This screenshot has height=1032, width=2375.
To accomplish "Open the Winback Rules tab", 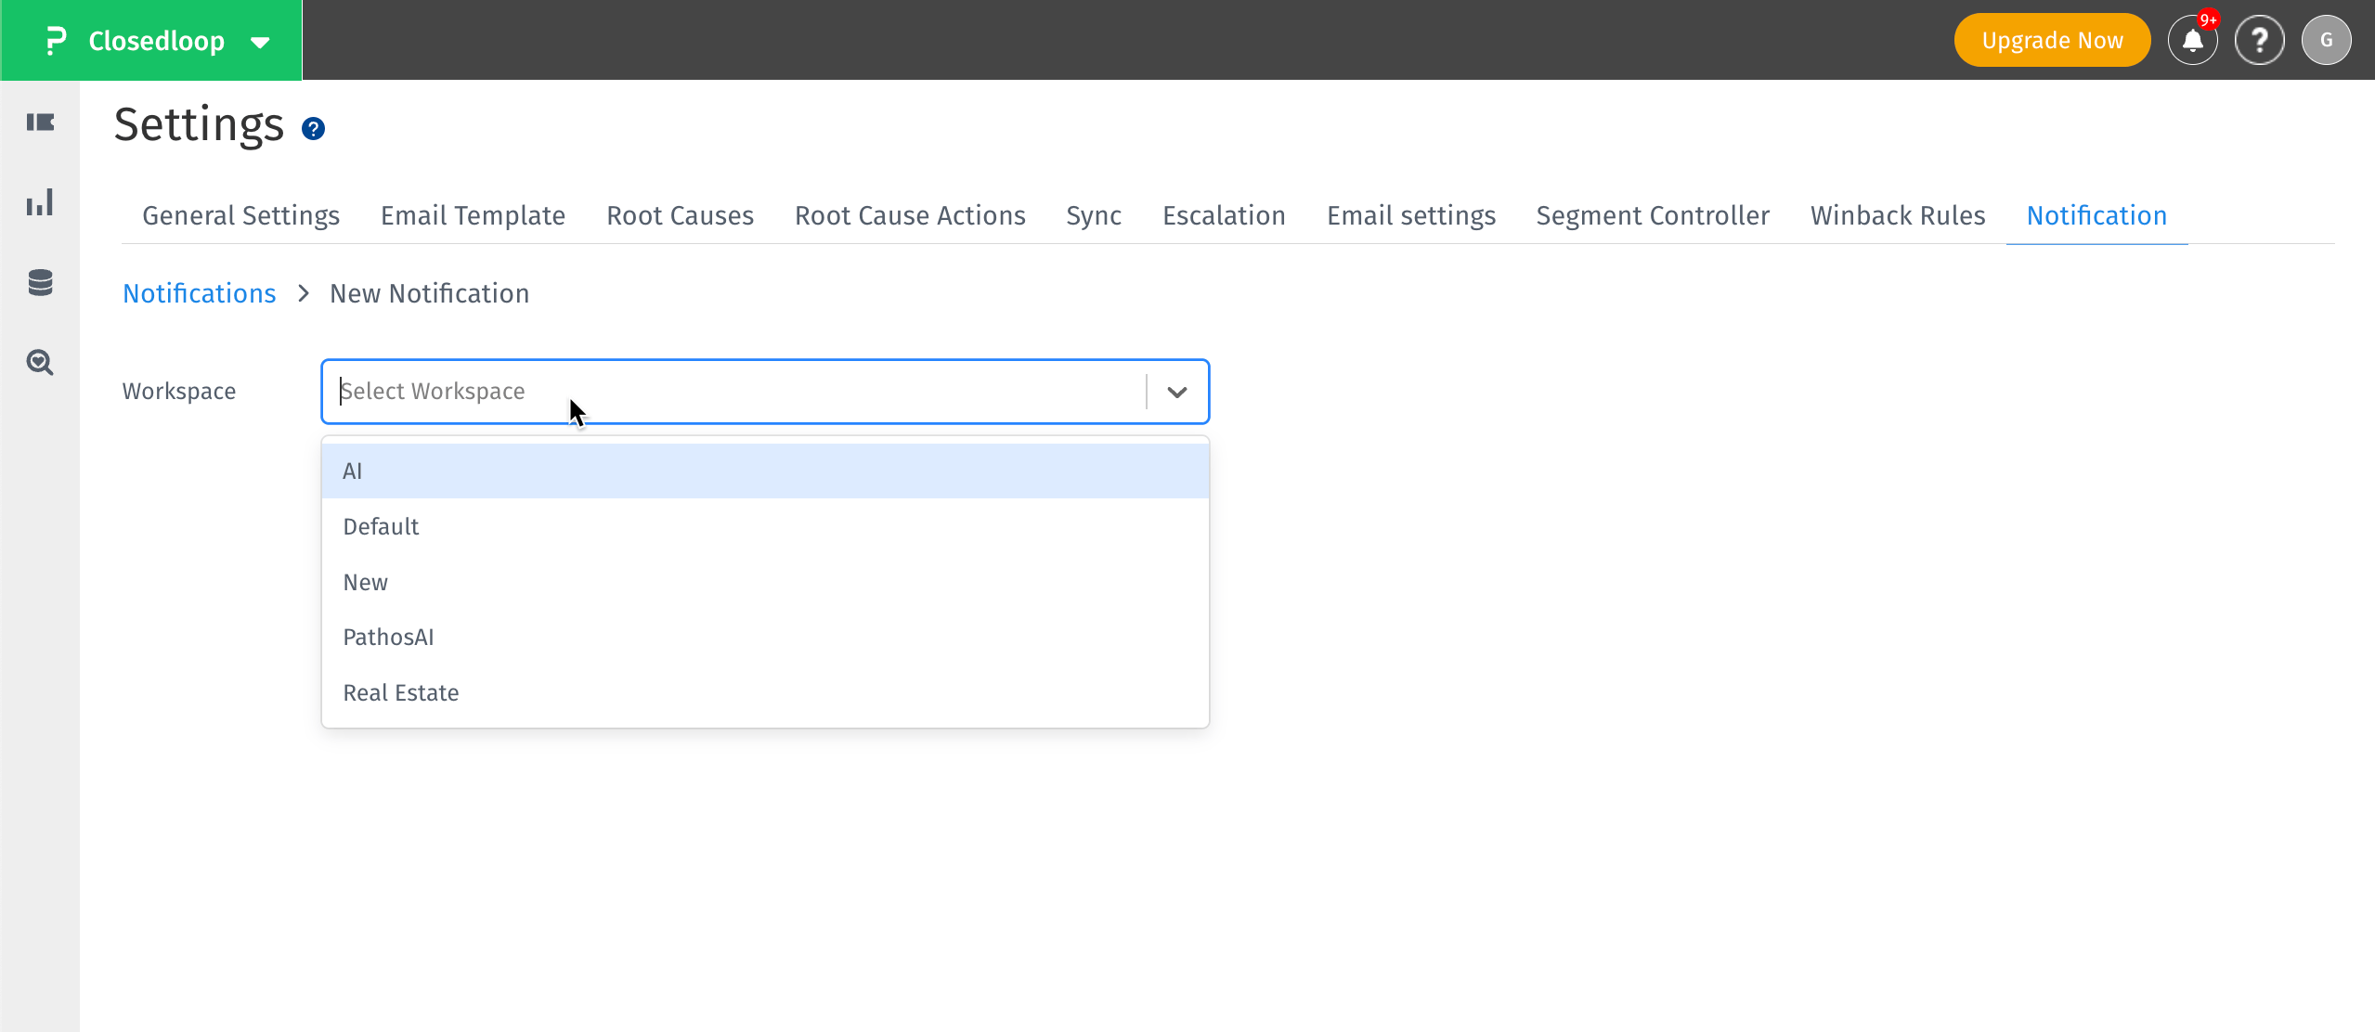I will tap(1898, 214).
